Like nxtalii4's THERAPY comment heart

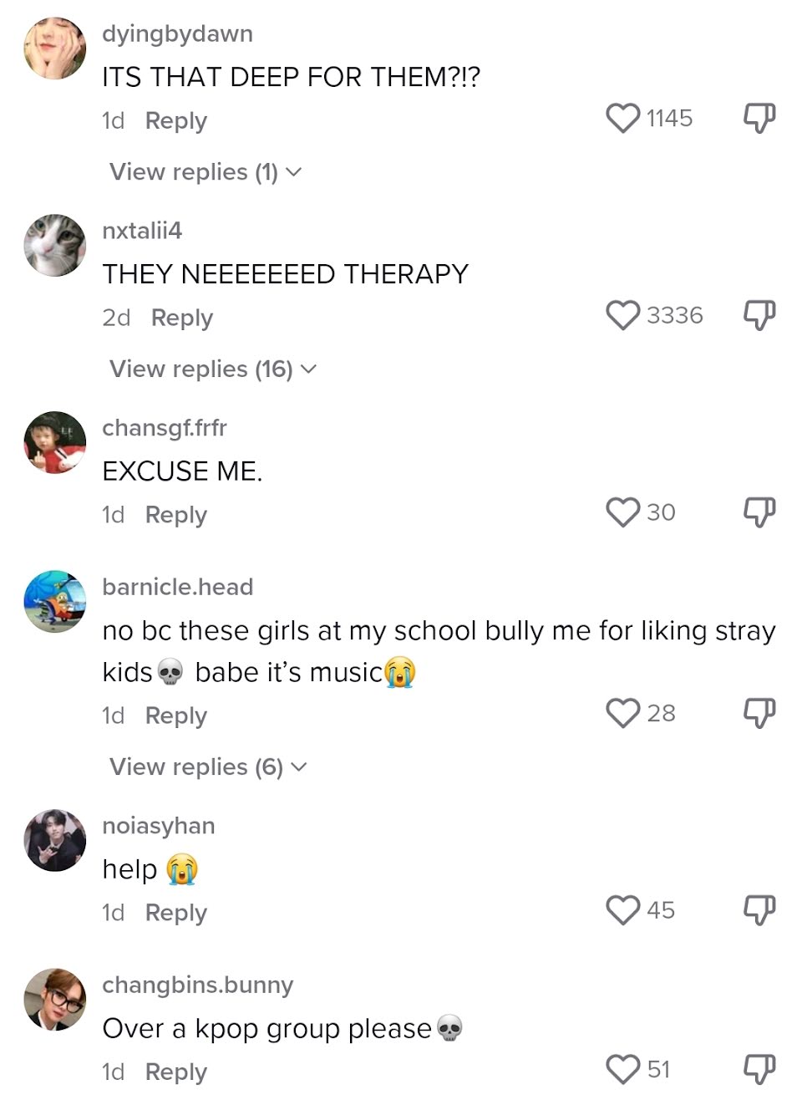(x=622, y=315)
